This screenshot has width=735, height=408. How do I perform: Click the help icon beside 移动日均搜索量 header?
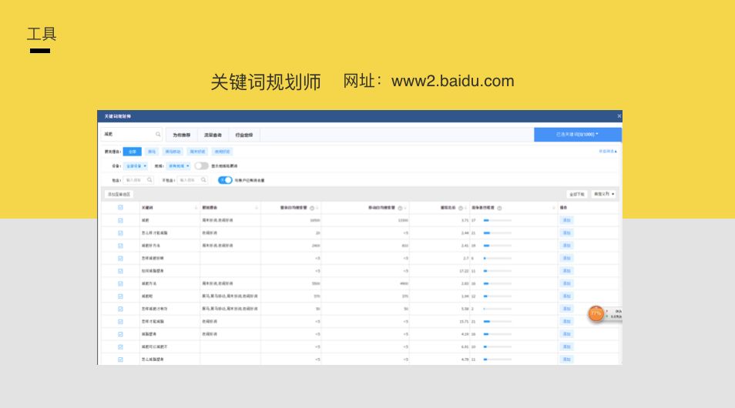pos(401,208)
